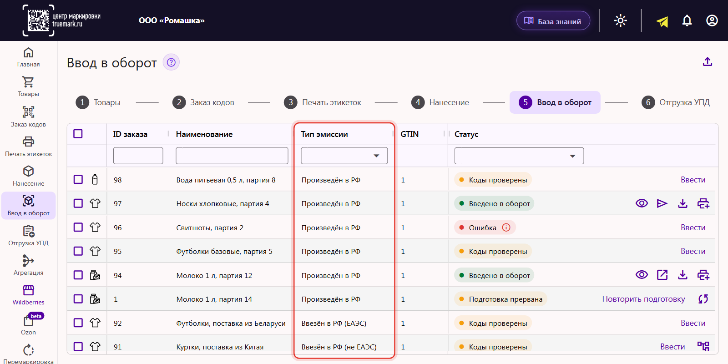
Task: Check the box for order 98
Action: 78,180
